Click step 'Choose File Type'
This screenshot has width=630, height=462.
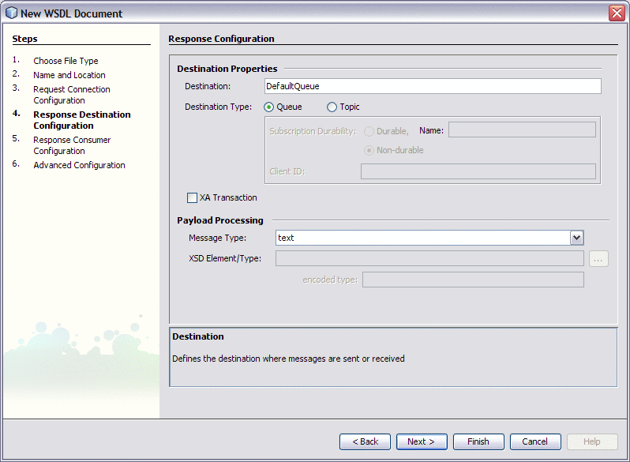(66, 61)
